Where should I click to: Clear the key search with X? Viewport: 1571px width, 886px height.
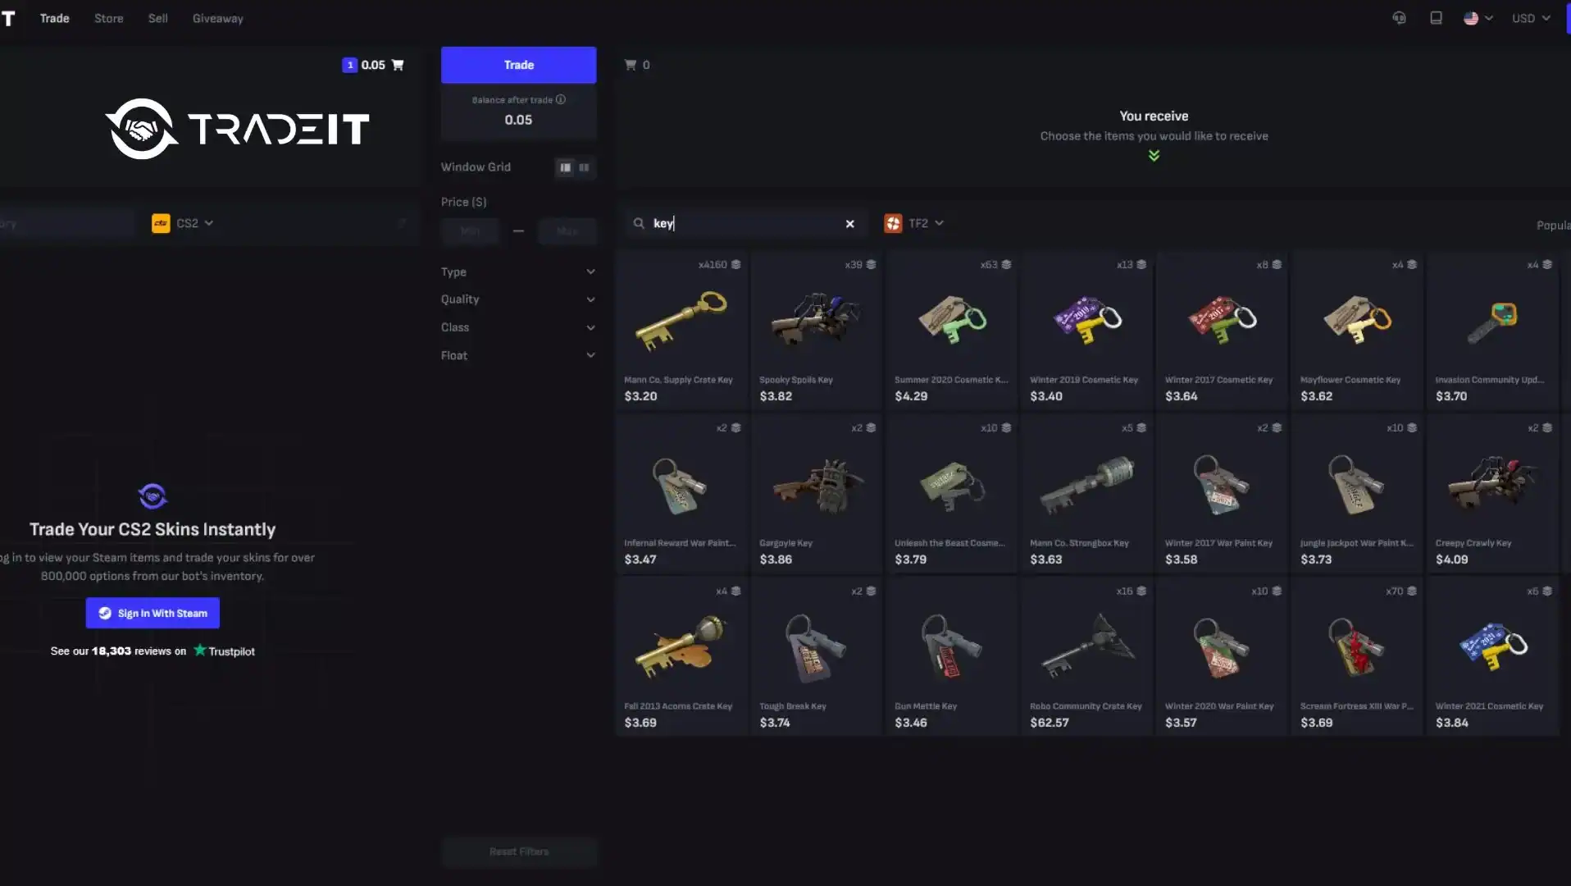(x=850, y=223)
